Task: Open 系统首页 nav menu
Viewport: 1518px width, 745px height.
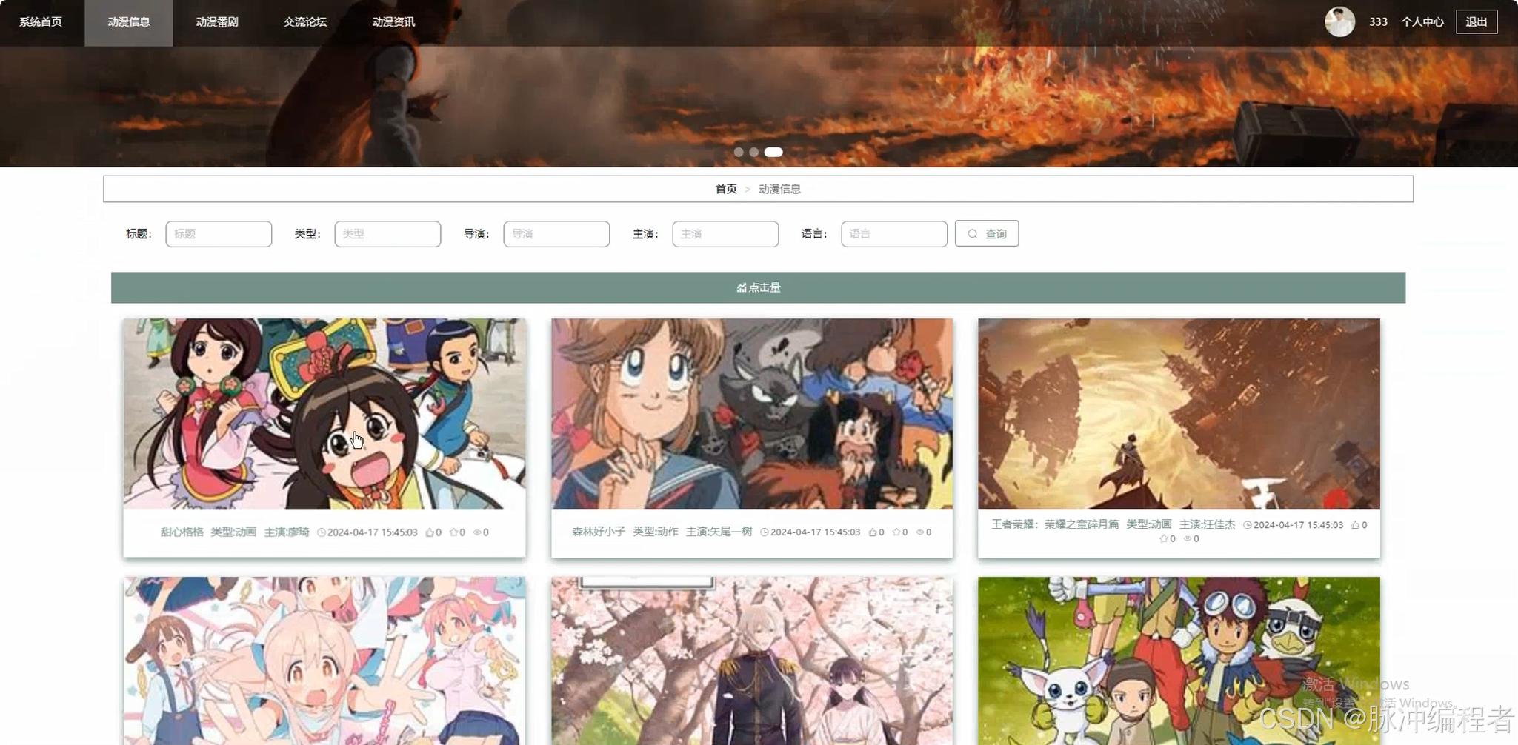Action: (x=41, y=22)
